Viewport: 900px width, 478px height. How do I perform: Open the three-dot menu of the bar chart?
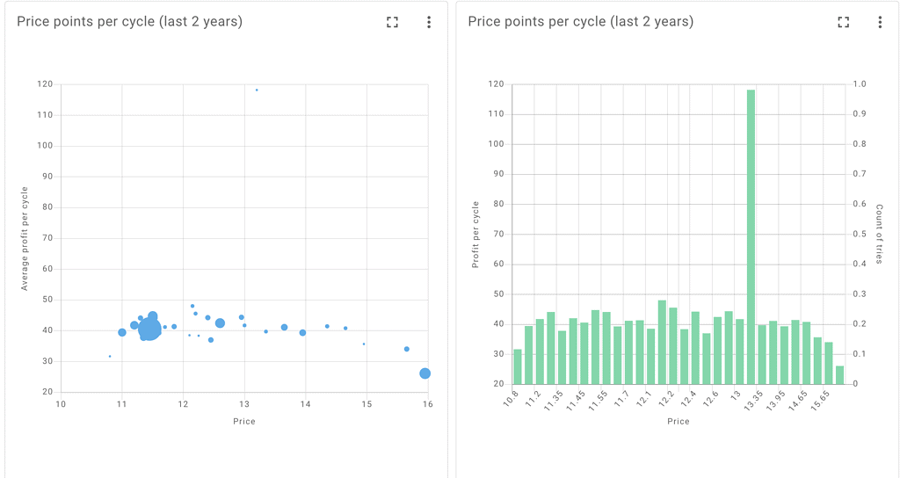880,22
